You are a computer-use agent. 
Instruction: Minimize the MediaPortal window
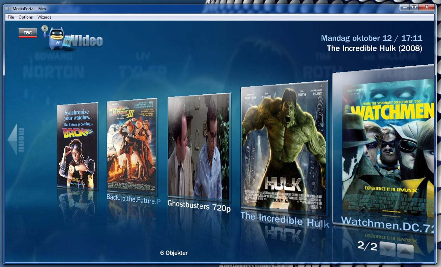coord(405,7)
